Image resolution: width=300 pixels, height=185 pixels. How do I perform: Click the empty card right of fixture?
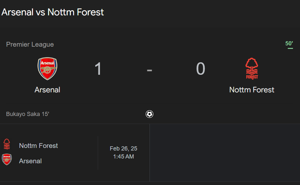click(x=225, y=153)
